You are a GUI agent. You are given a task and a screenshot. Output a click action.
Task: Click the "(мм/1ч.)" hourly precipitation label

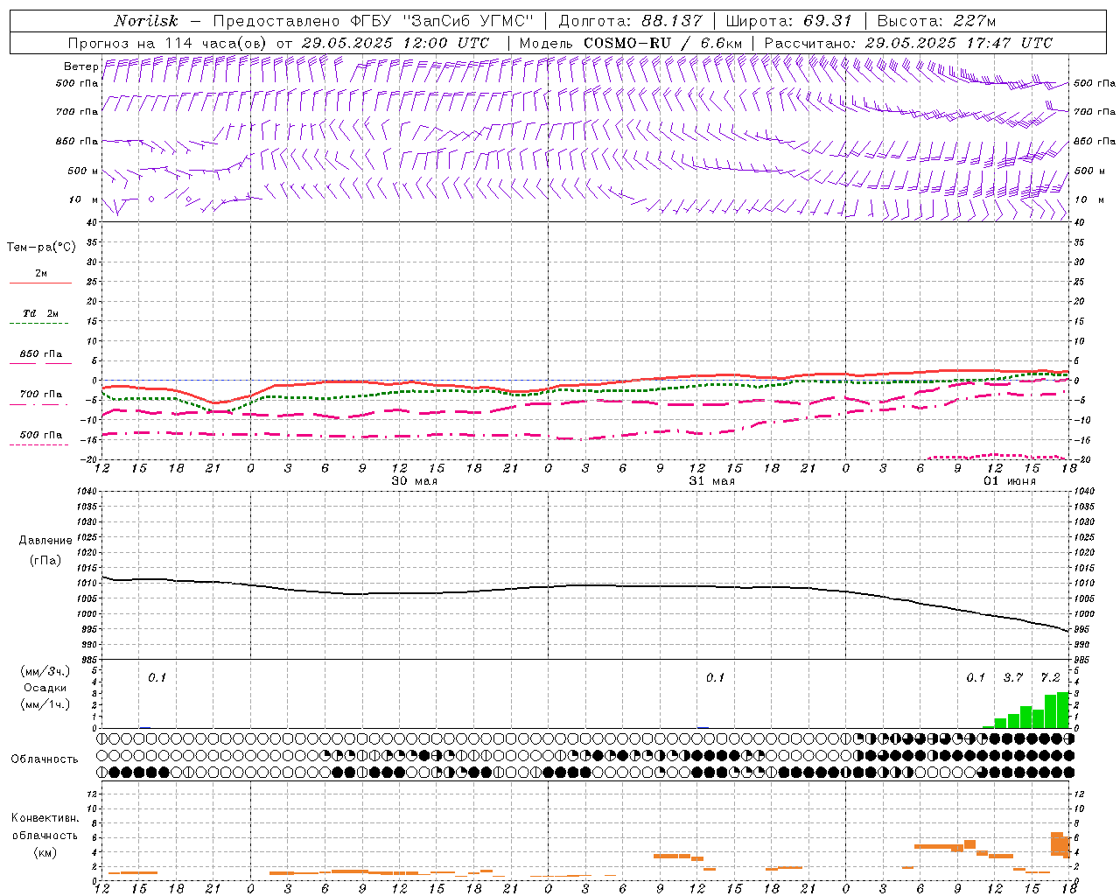pos(45,704)
